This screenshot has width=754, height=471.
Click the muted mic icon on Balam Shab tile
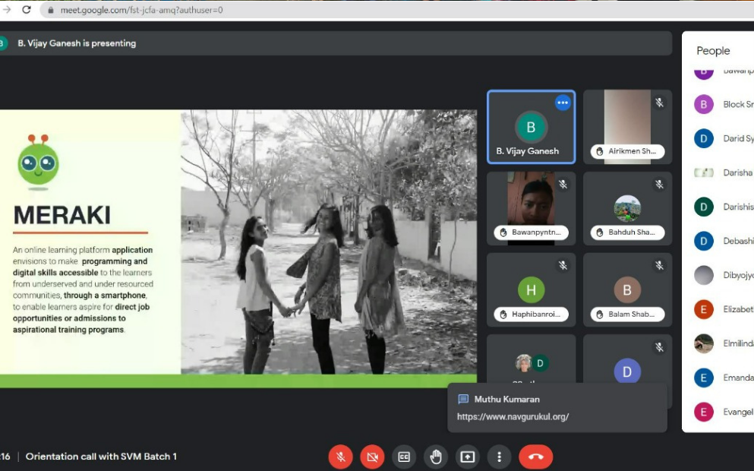[x=659, y=265]
